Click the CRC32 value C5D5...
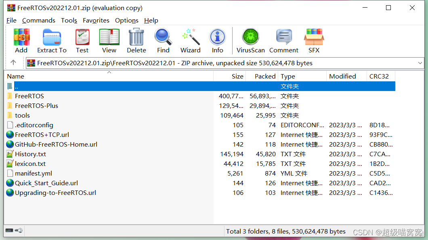Image resolution: width=428 pixels, height=240 pixels. (380, 173)
